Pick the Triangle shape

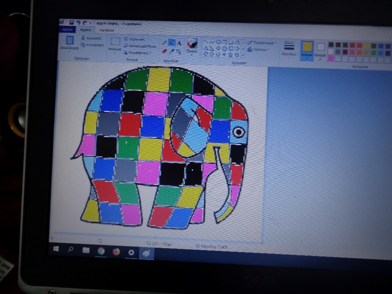click(x=206, y=49)
